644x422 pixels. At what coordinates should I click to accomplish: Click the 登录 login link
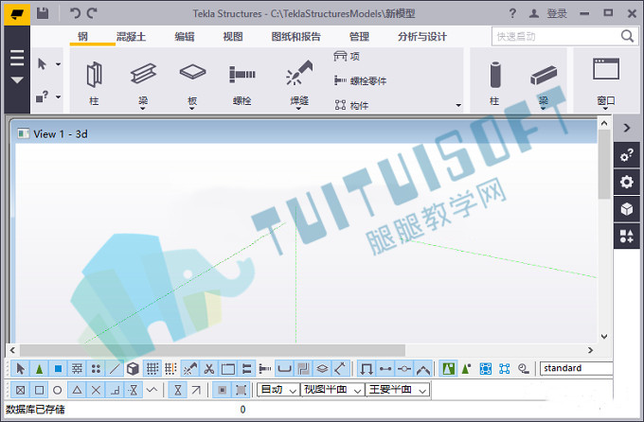pyautogui.click(x=557, y=13)
